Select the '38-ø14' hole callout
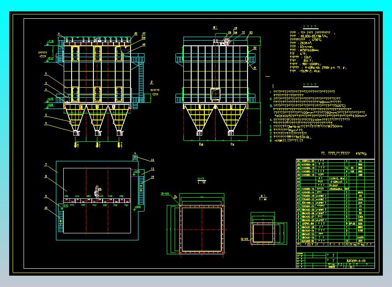 (165, 194)
